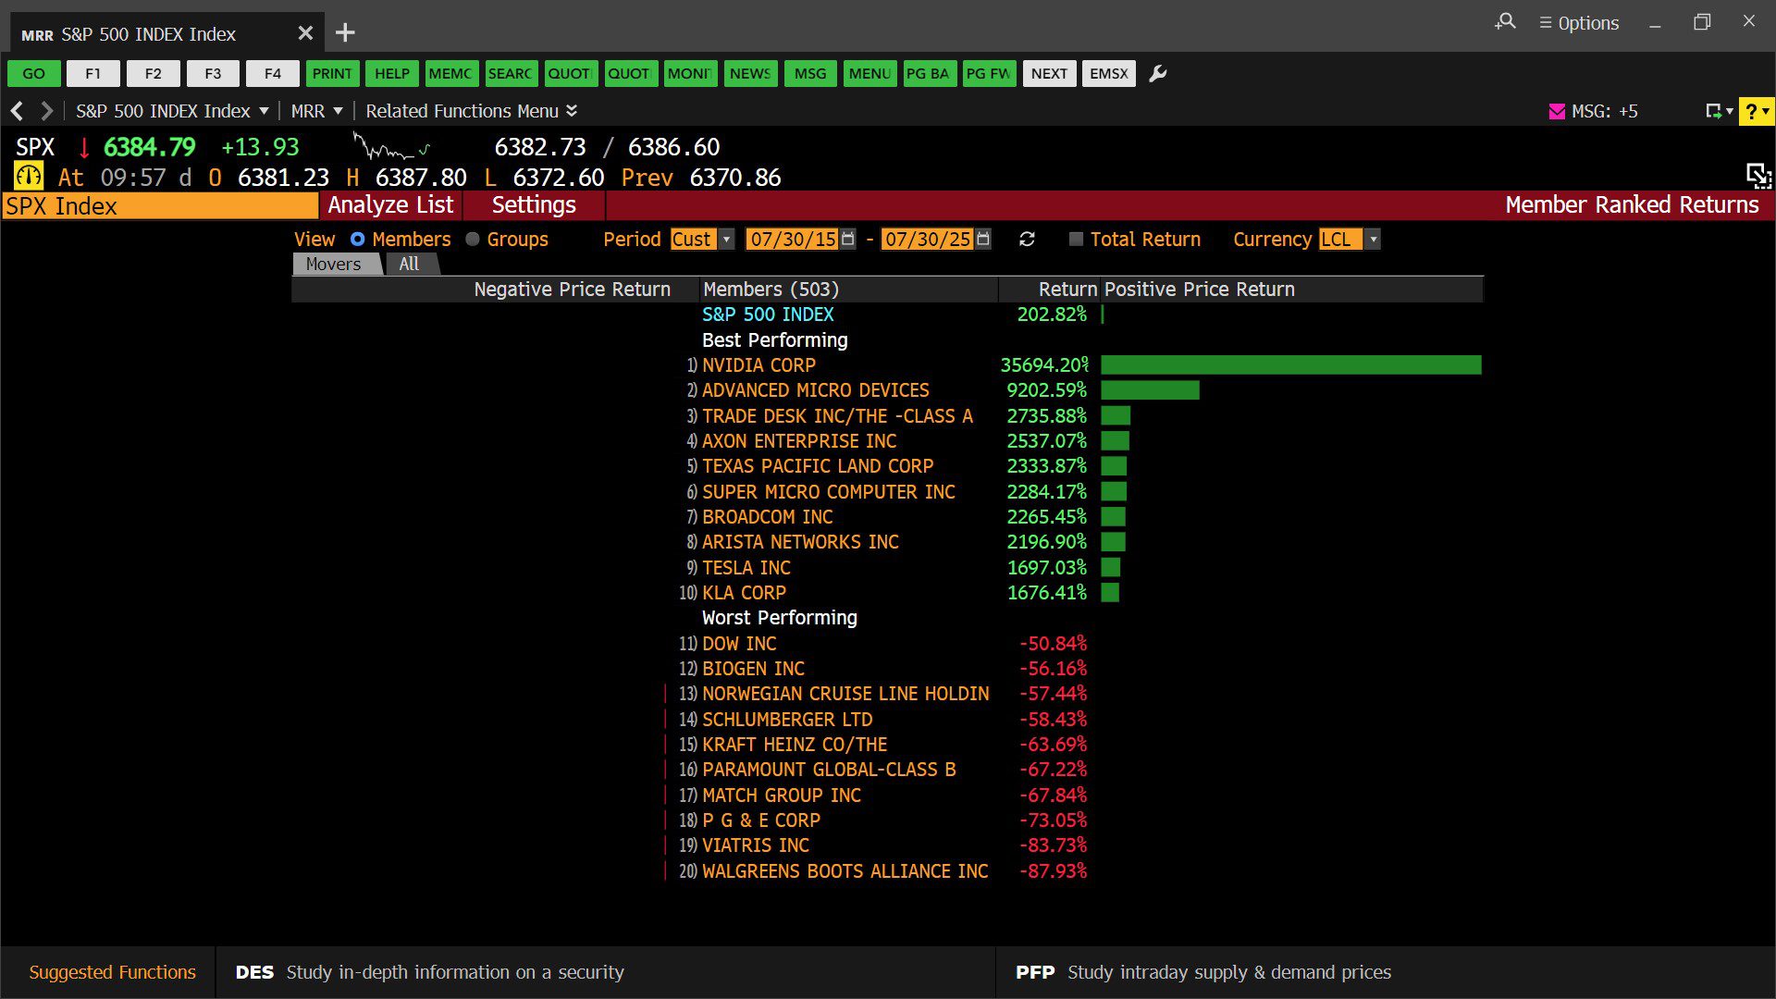Open calendar for end date 07/30/25
The height and width of the screenshot is (999, 1776).
983,239
